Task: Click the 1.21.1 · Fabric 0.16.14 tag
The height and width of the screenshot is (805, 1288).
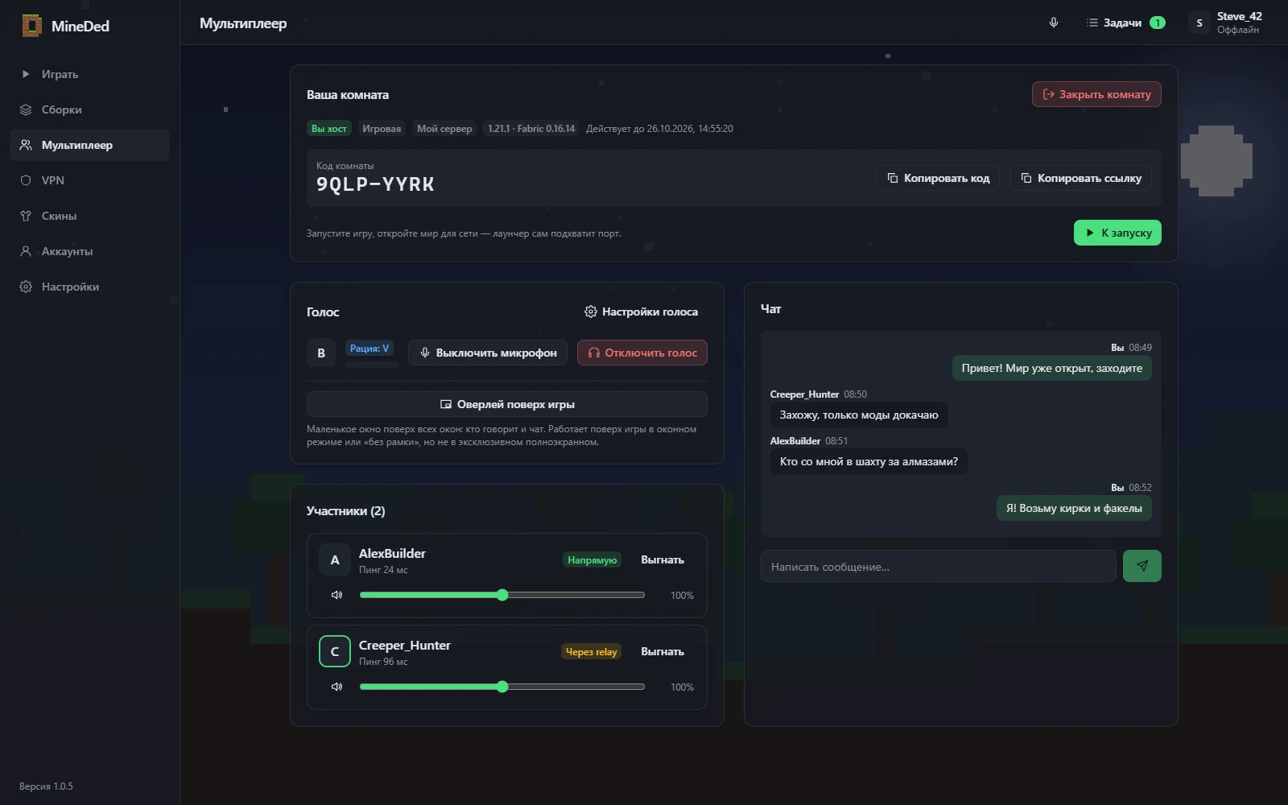Action: (x=531, y=128)
